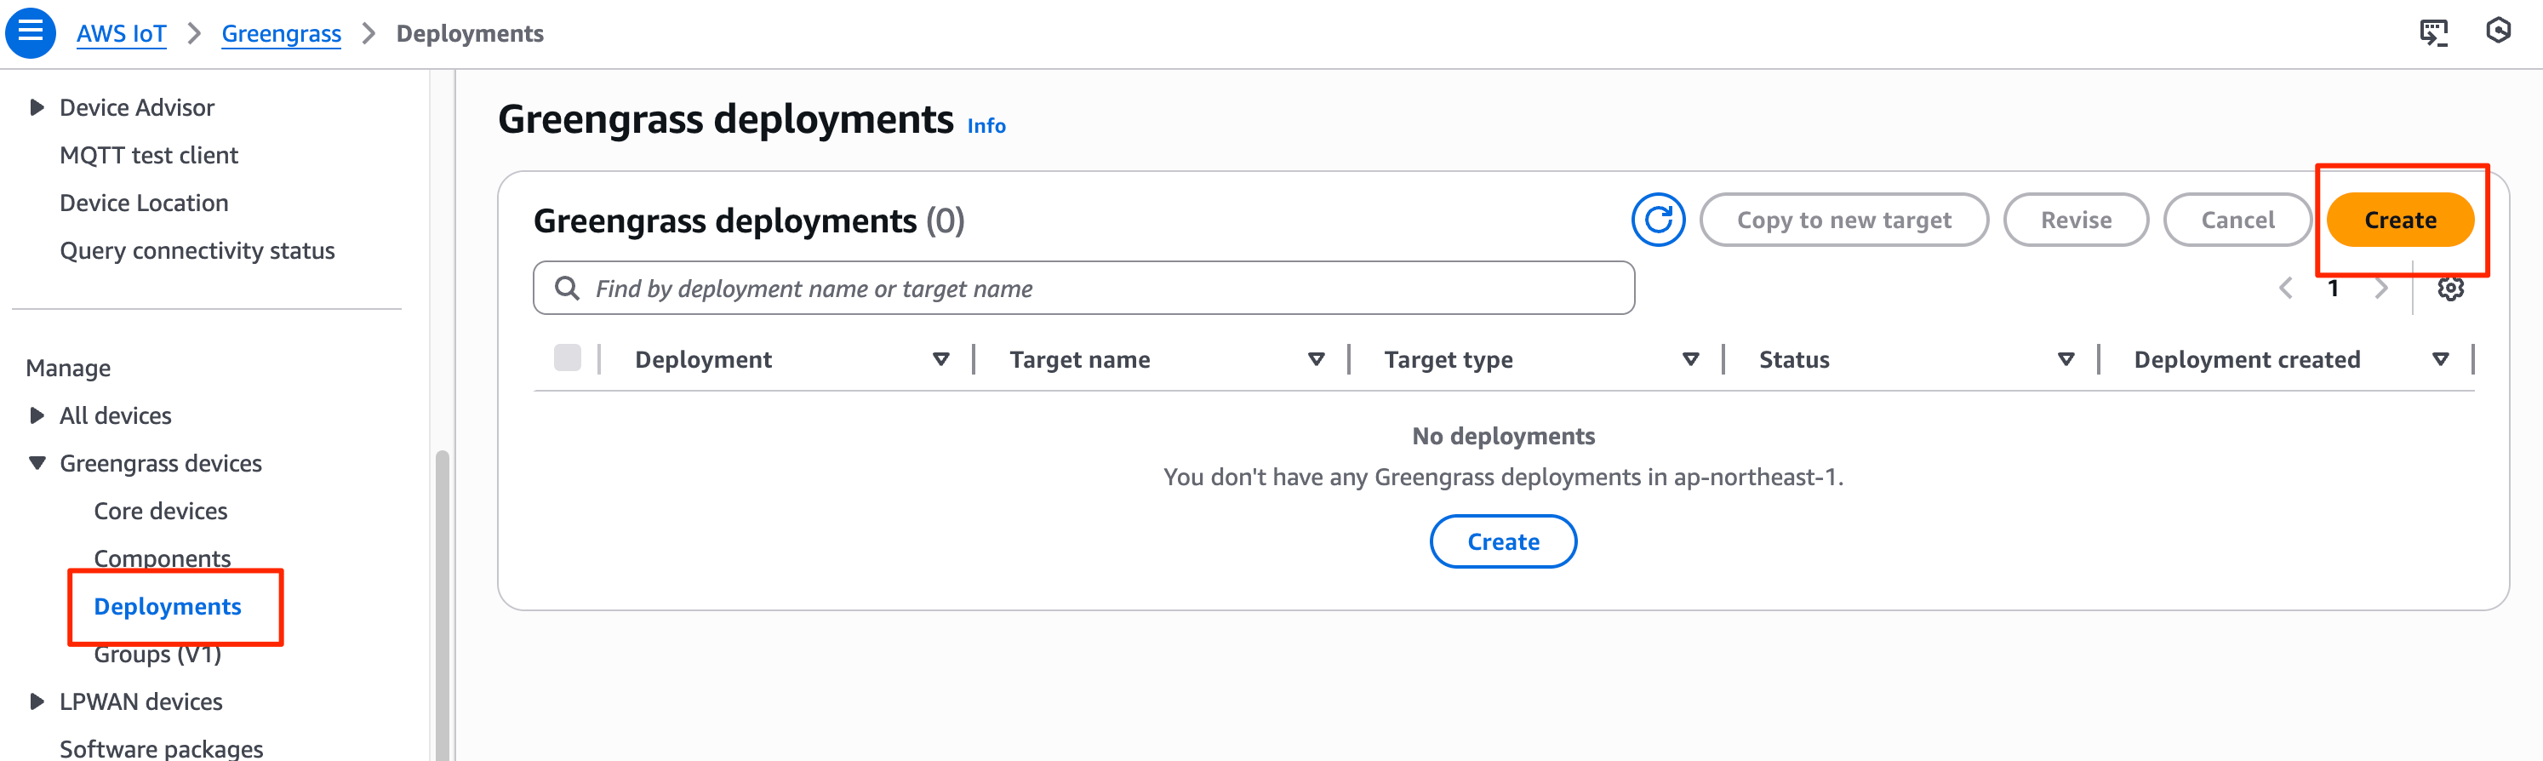This screenshot has width=2543, height=761.
Task: Sort by the Target type column arrow
Action: coord(1691,359)
